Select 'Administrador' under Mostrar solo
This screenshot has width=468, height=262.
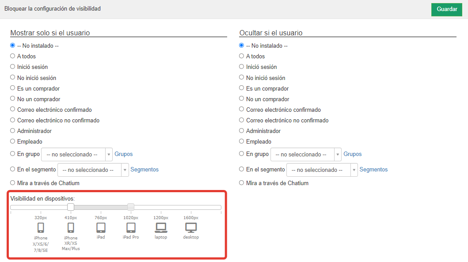click(x=12, y=131)
